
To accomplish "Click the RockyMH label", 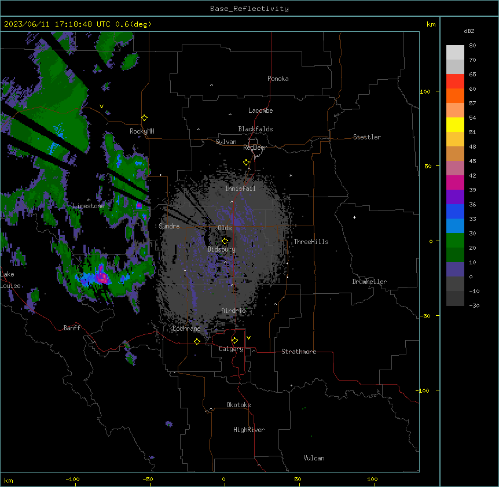I will 142,131.
